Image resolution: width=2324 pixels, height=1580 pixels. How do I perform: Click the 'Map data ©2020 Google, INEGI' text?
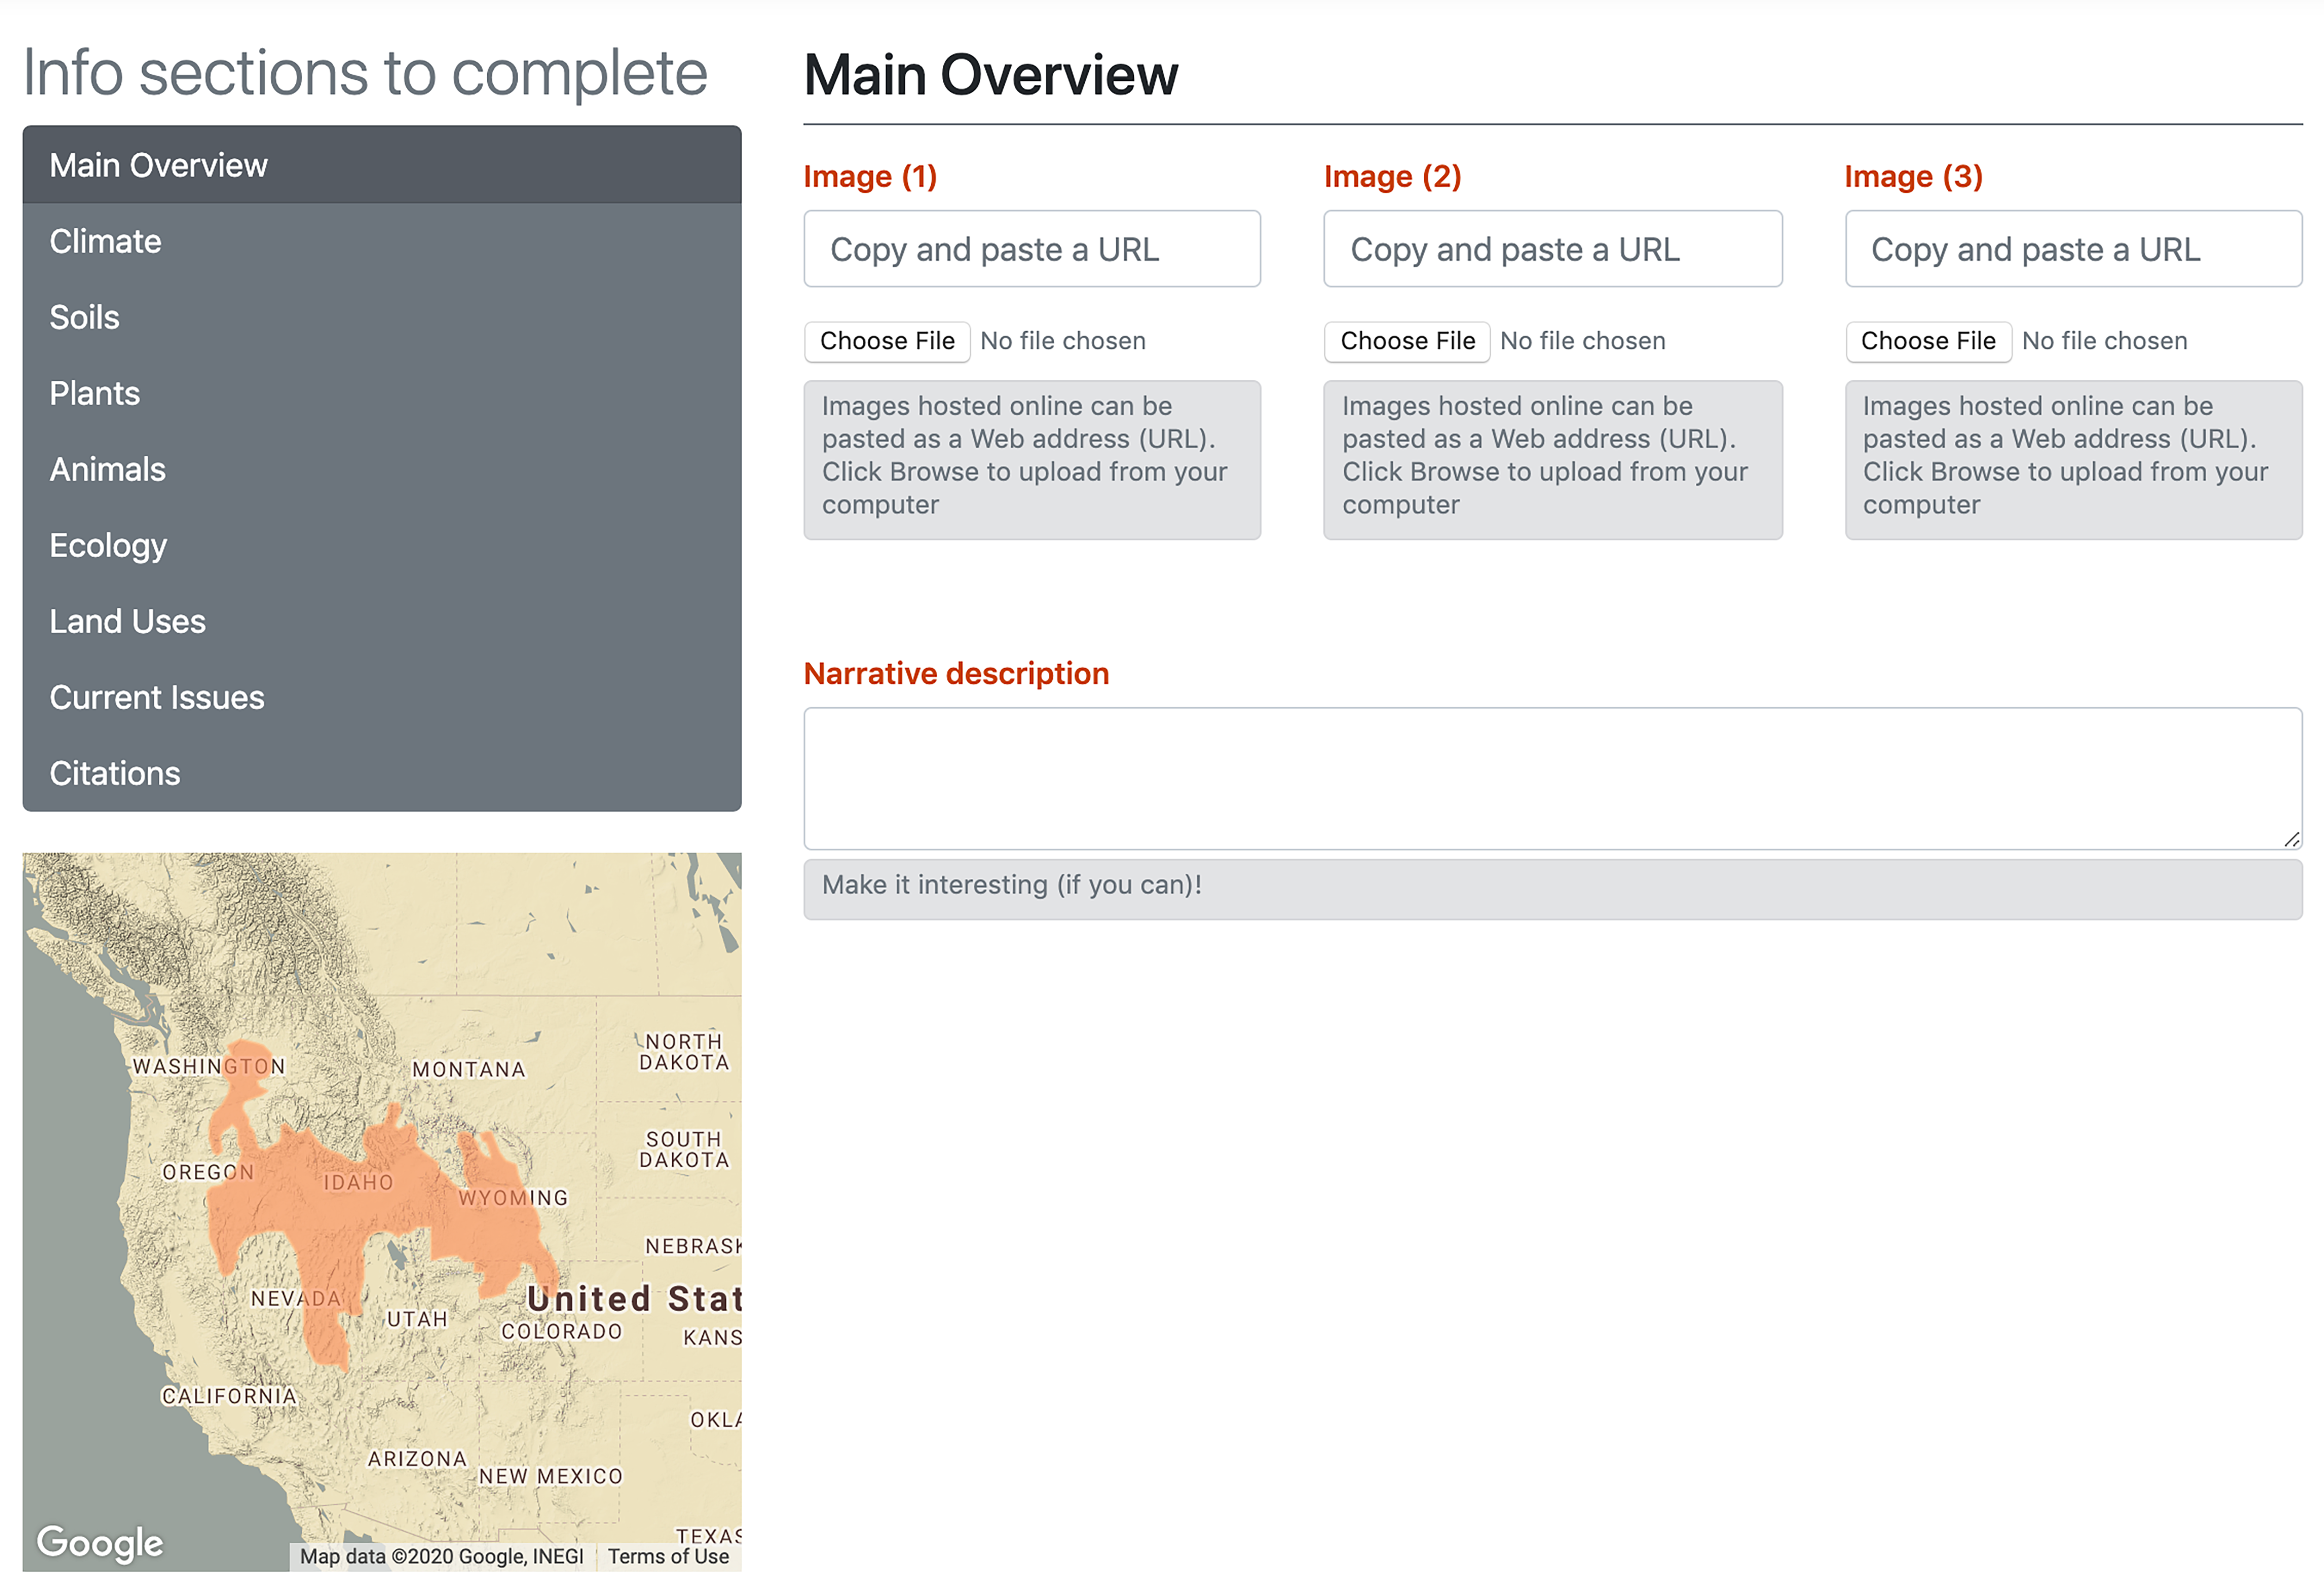click(442, 1556)
